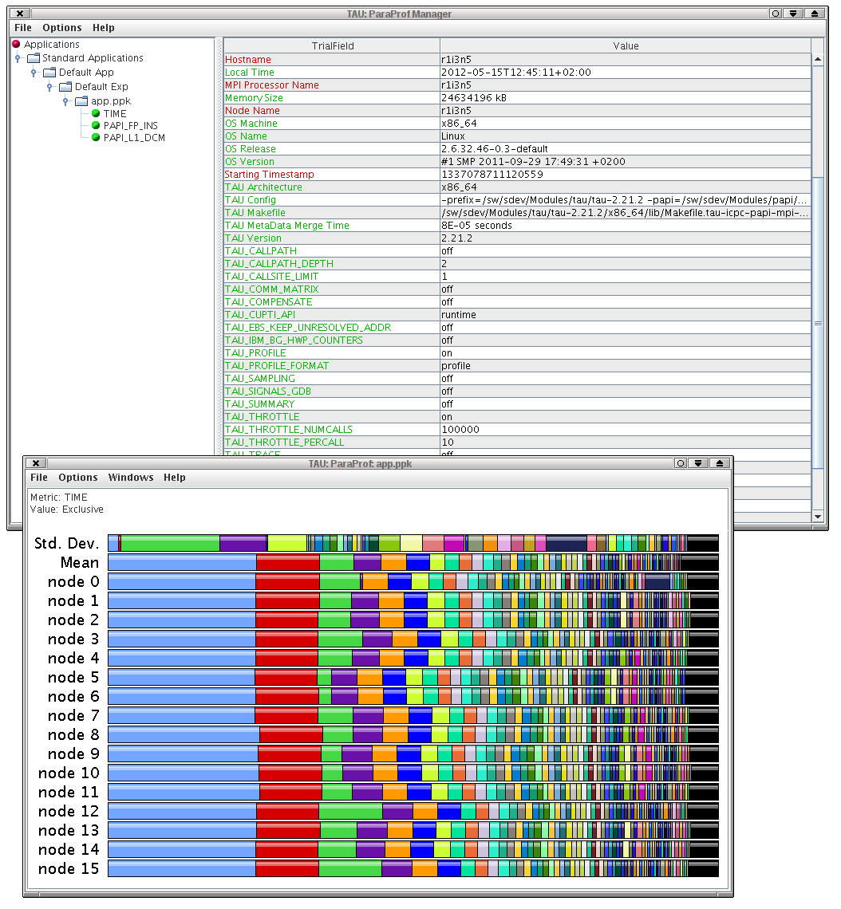
Task: Click the Memory Size value 24634196 kB
Action: [x=474, y=98]
